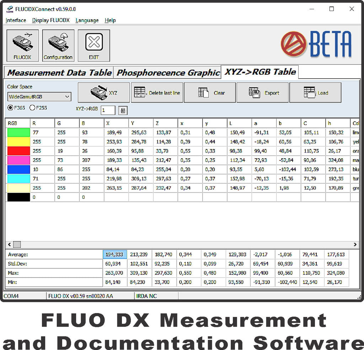The height and width of the screenshot is (350, 364).
Task: Click the XYZ measurement button
Action: coord(103,93)
